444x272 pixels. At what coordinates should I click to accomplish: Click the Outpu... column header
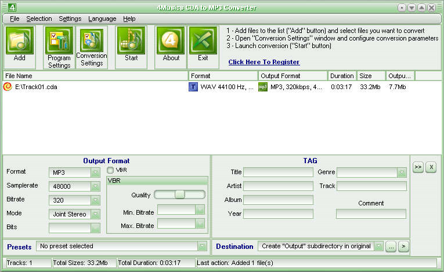pos(400,76)
